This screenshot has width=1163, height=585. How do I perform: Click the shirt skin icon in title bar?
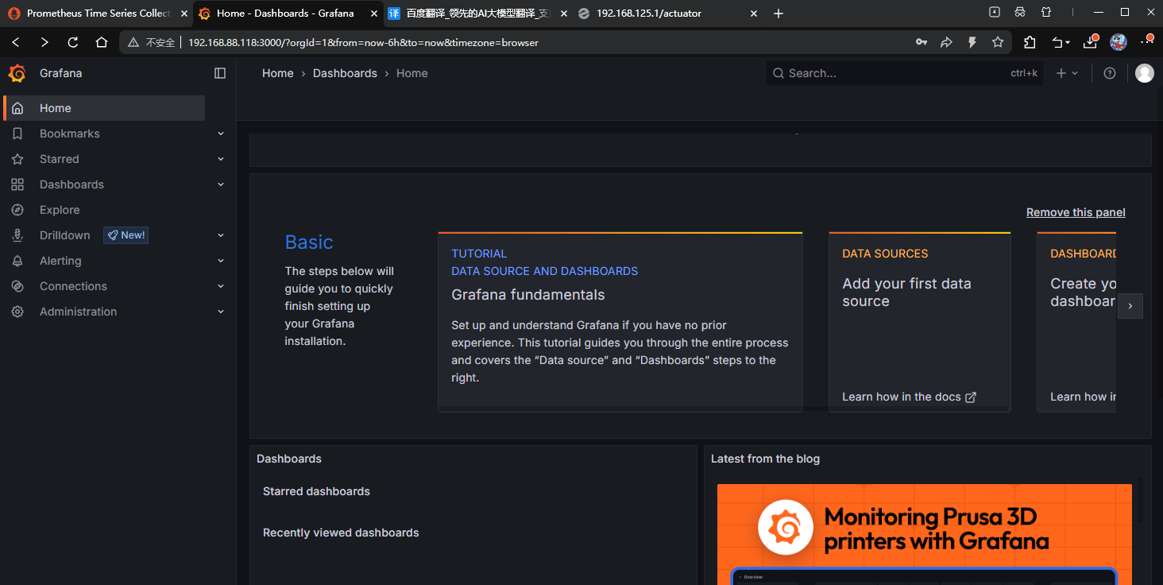click(1046, 13)
